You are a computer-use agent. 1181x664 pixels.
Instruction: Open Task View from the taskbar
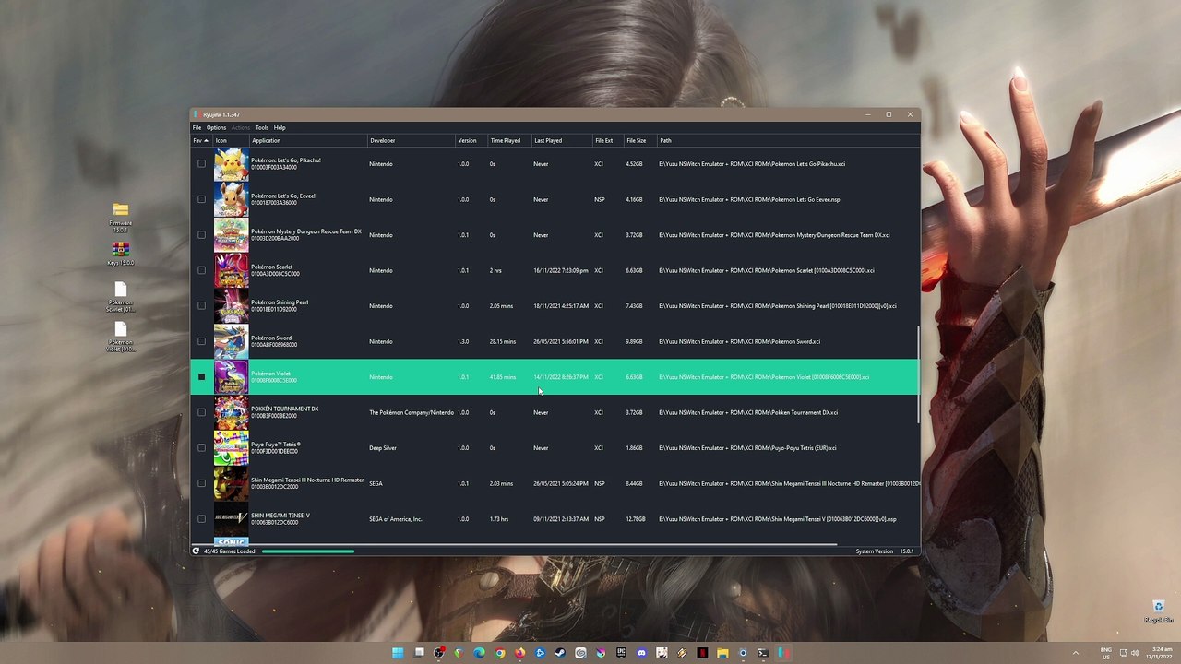click(419, 653)
